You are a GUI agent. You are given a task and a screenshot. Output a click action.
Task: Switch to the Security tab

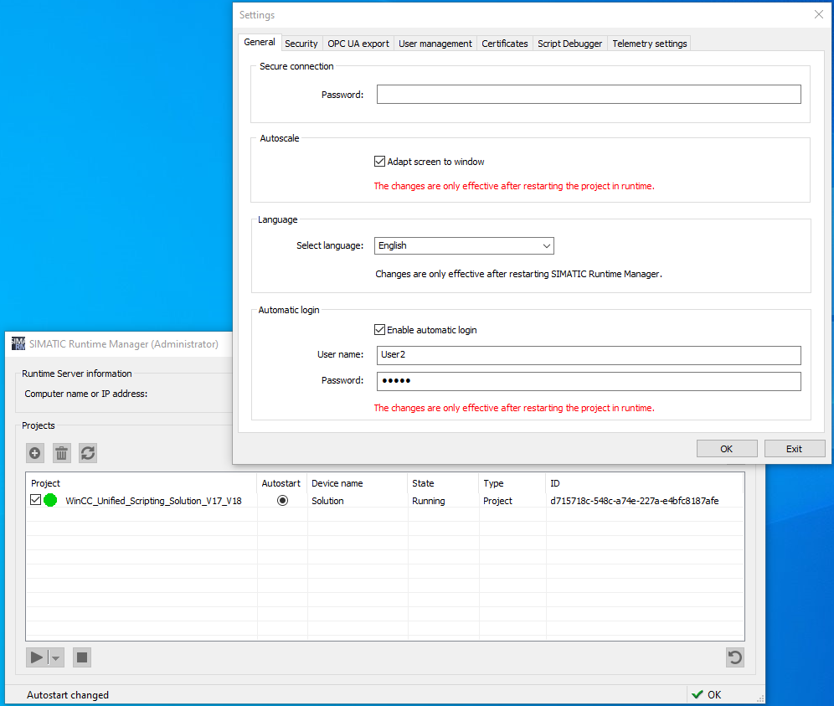coord(301,44)
